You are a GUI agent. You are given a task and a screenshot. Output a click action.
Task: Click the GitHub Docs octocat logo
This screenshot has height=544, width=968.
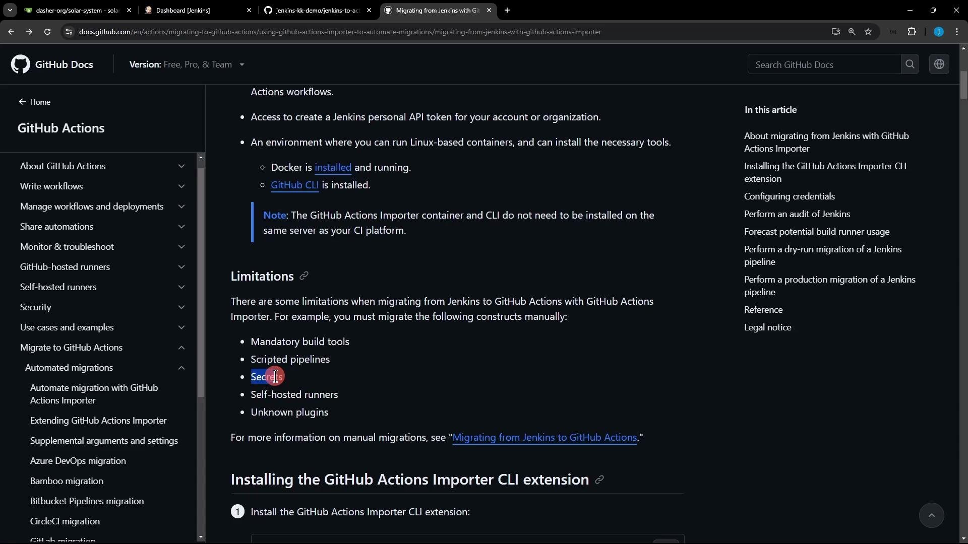tap(21, 64)
